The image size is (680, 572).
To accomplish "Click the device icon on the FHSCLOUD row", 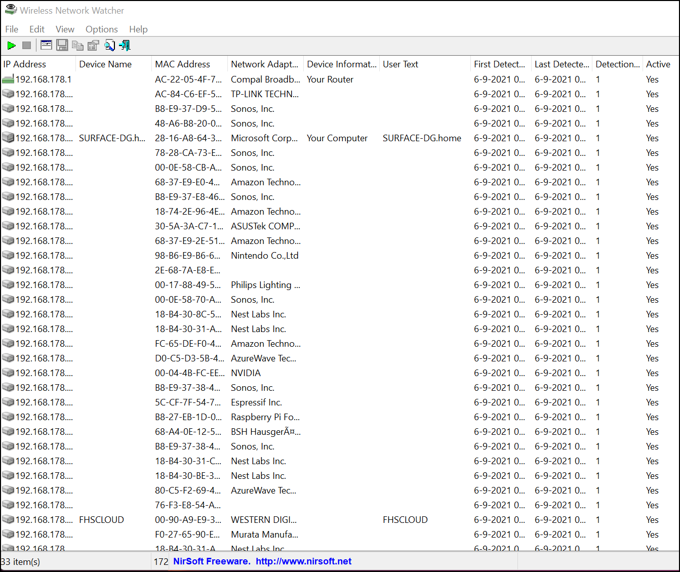I will click(8, 519).
